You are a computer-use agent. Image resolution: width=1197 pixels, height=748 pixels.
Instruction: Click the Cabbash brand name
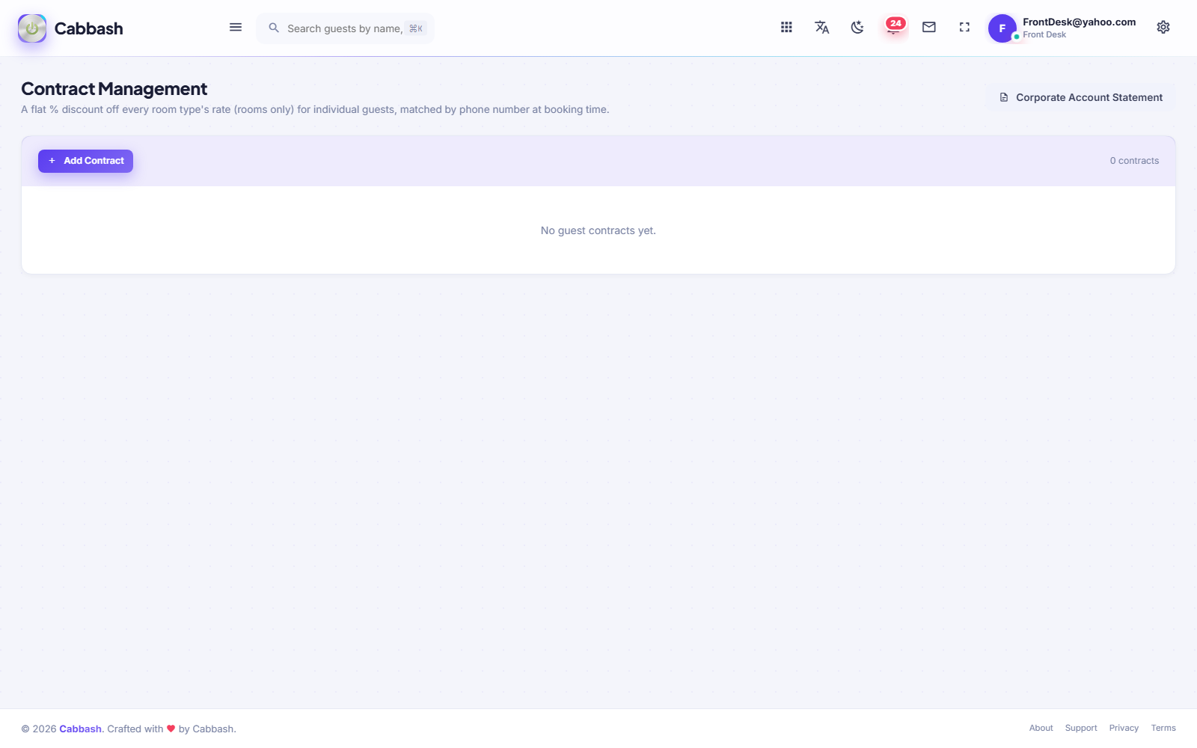(88, 28)
